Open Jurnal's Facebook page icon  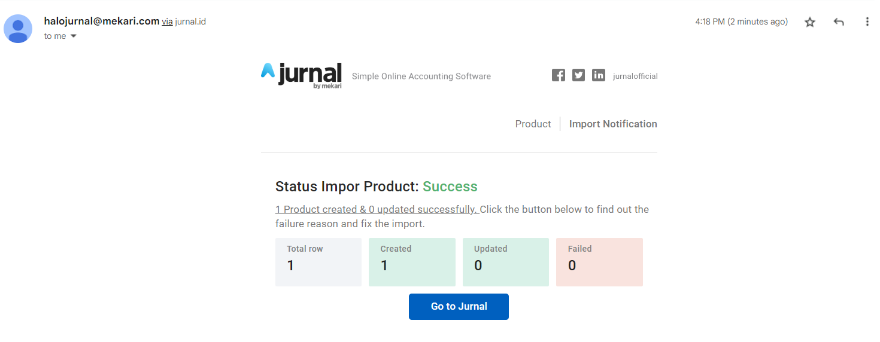(559, 75)
